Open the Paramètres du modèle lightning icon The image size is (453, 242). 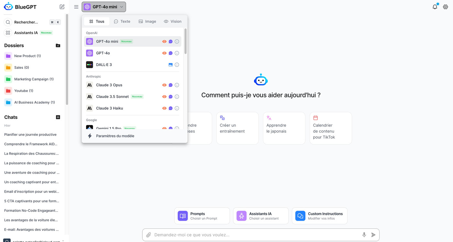pos(90,136)
